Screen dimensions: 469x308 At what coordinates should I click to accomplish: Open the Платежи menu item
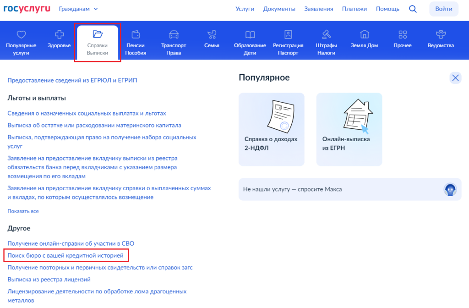(355, 9)
